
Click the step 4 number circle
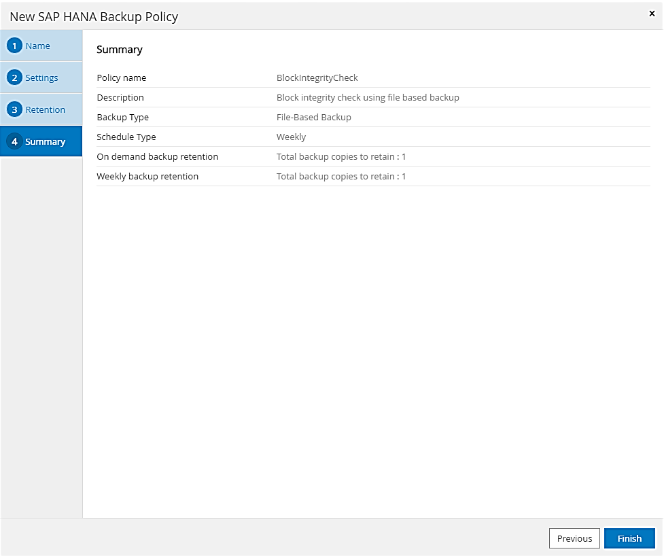click(x=14, y=141)
